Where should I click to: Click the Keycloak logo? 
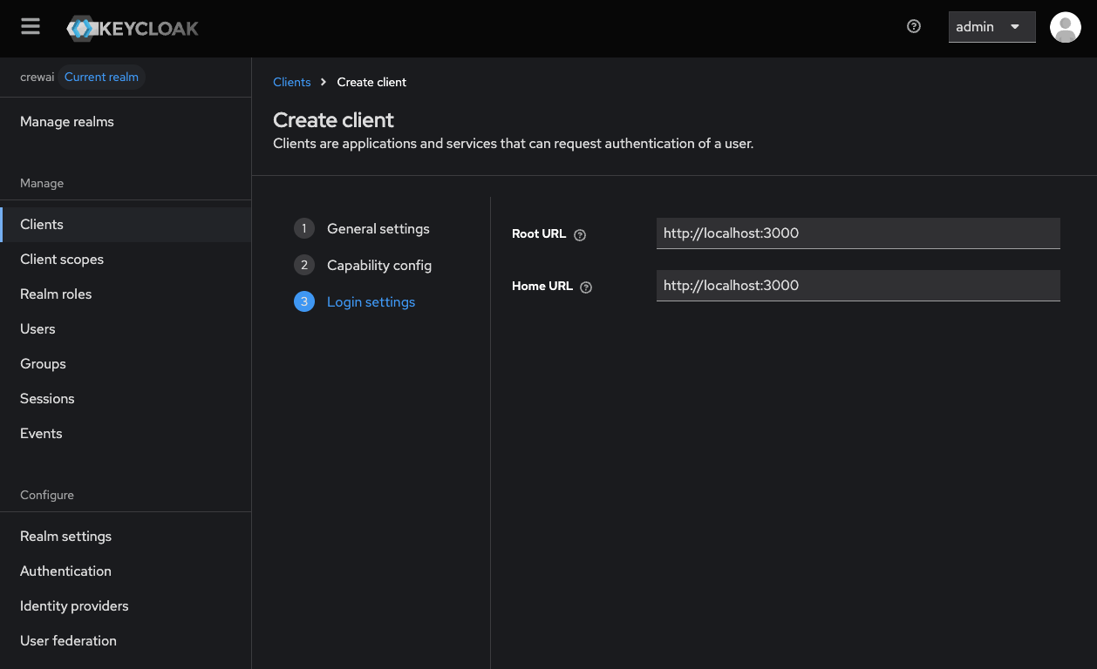(x=133, y=27)
